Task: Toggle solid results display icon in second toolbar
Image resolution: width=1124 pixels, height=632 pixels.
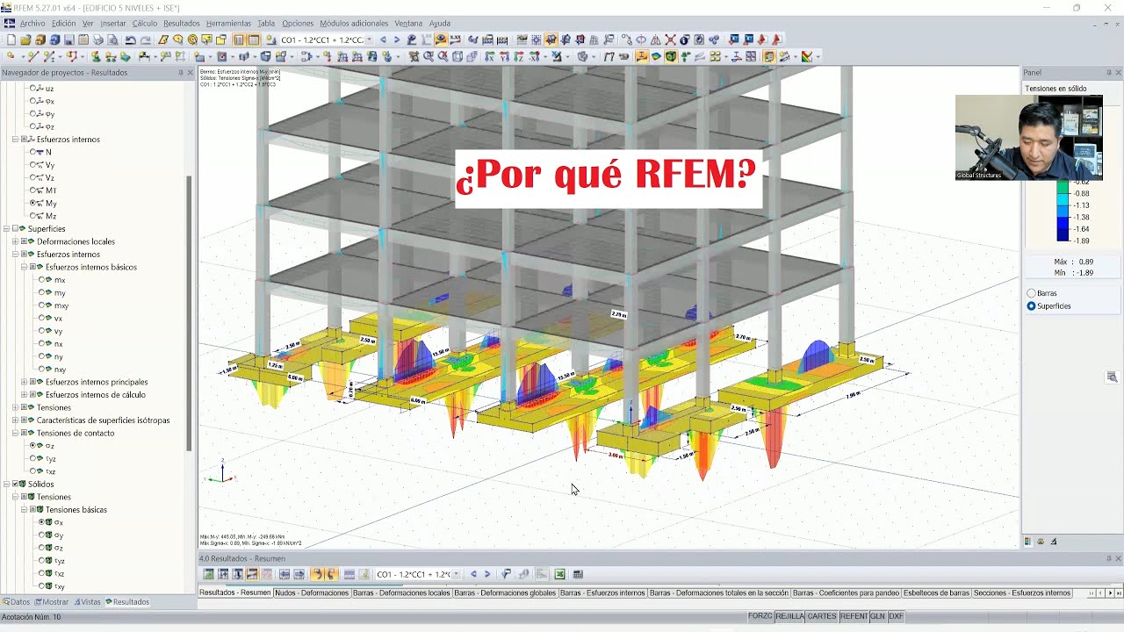Action: click(670, 56)
